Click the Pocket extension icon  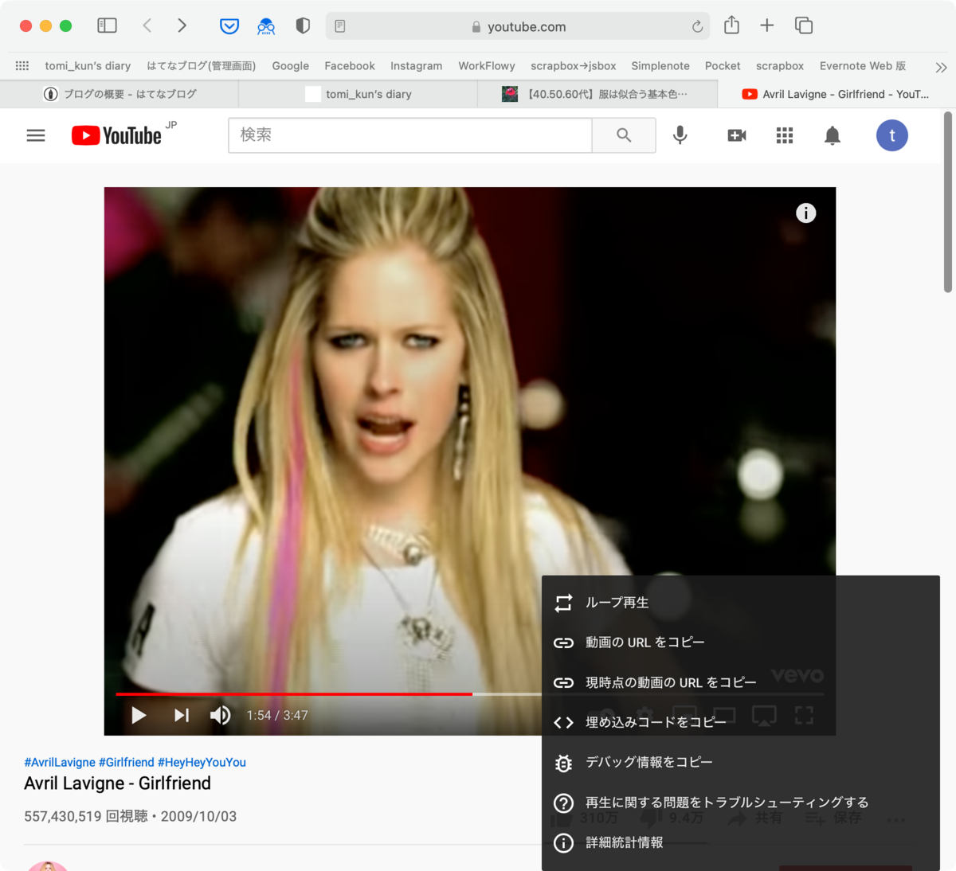tap(229, 26)
